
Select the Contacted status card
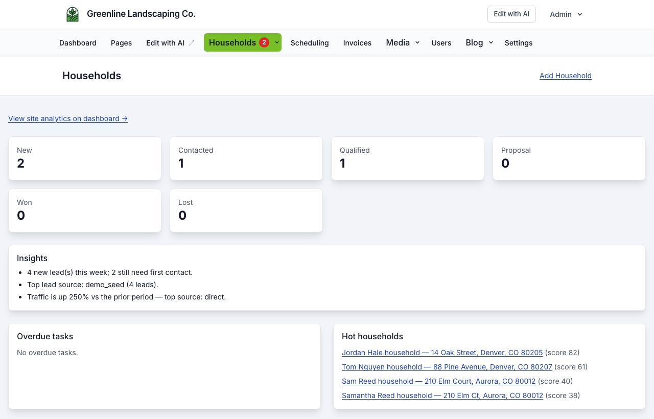tap(246, 158)
